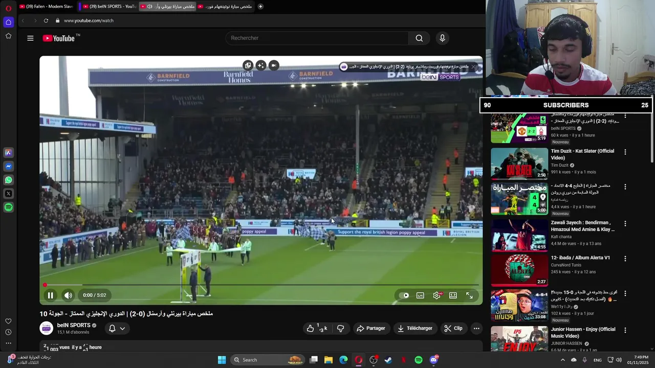Open a new browser tab

[260, 7]
